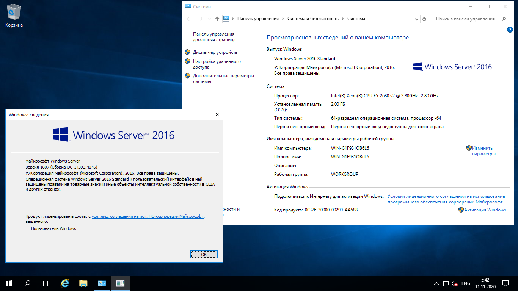Click WORKGROUP value text

(344, 174)
